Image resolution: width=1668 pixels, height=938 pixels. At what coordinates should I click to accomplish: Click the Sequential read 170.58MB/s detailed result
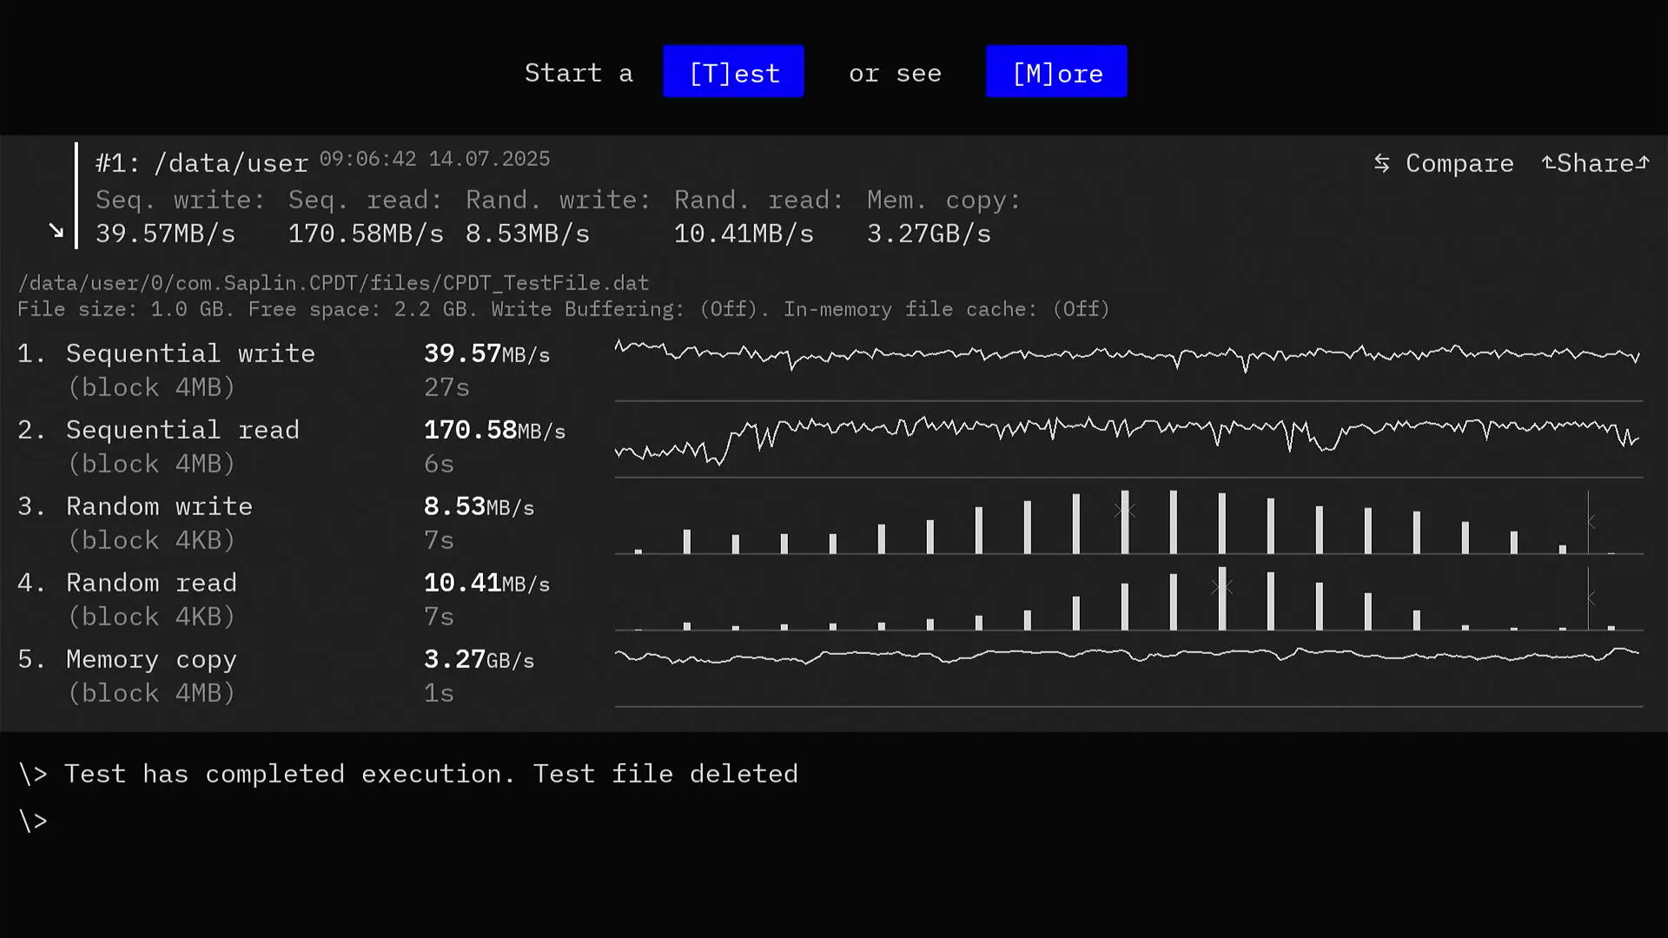coord(494,430)
